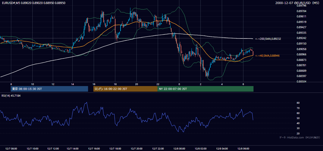Click the 12/7 10:00 time label
Image resolution: width=323 pixels, height=151 pixels.
pos(33,149)
